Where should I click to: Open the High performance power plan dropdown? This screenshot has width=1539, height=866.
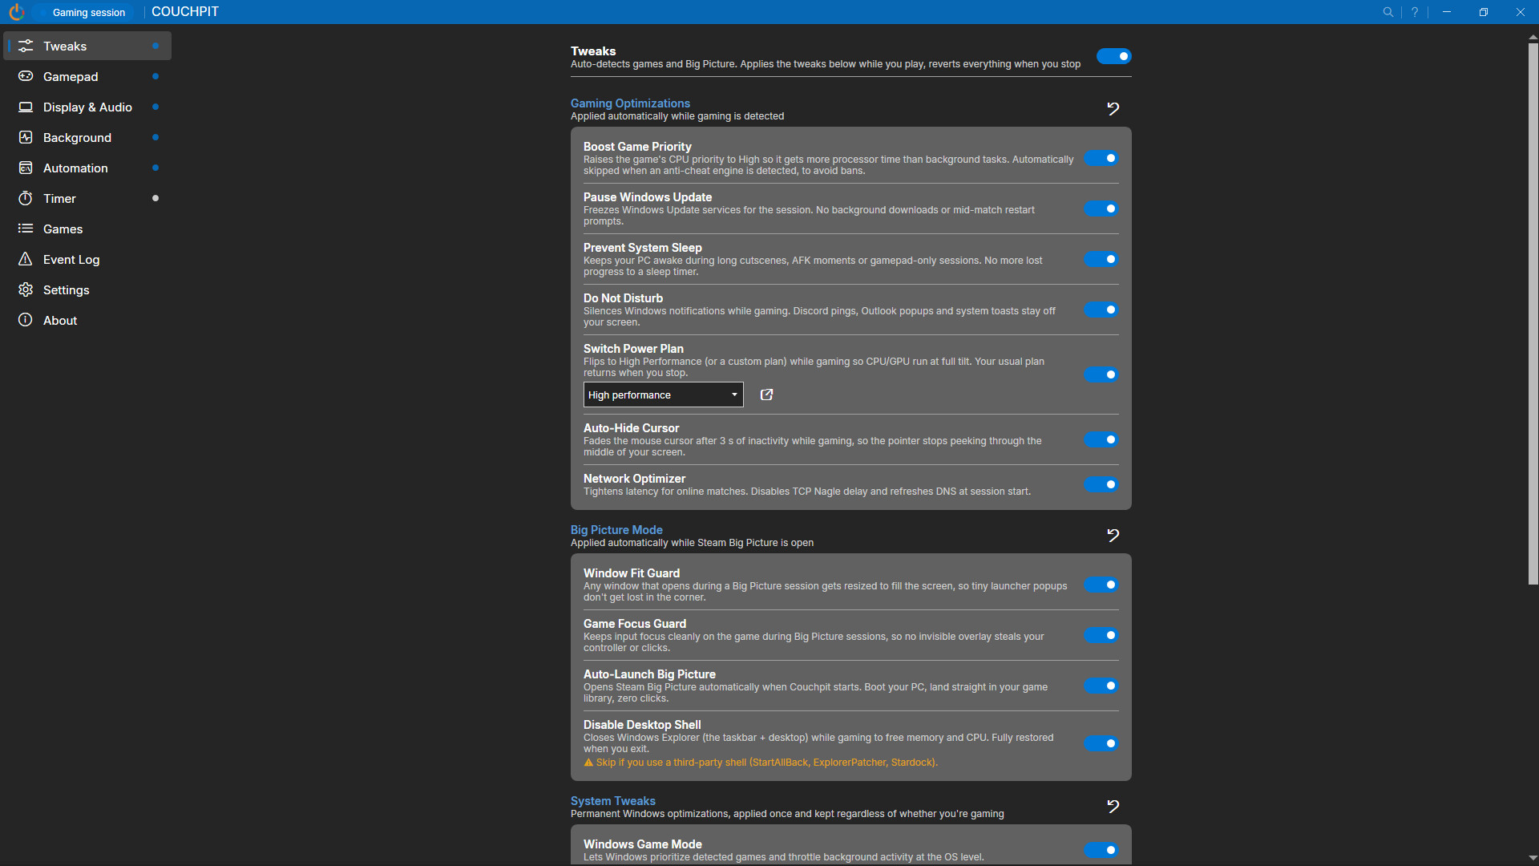pos(663,395)
